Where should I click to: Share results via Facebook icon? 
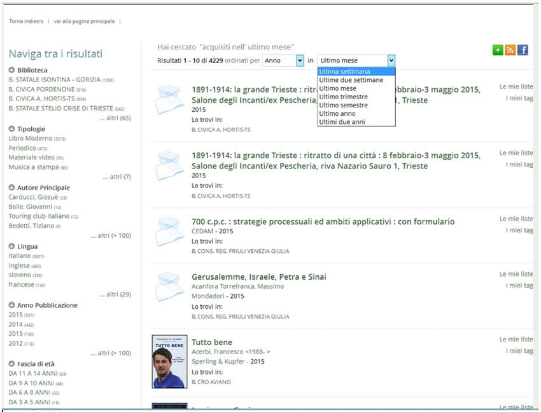point(522,50)
